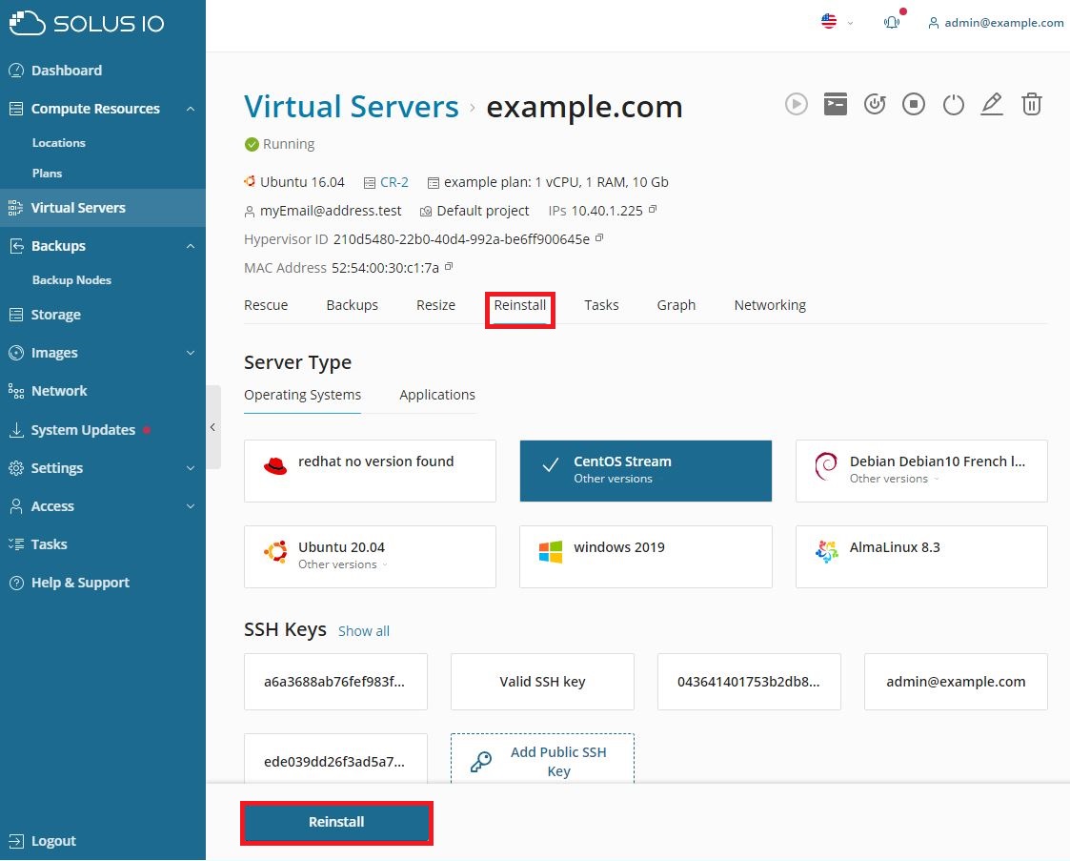Open Virtual Servers in the sidebar
1070x861 pixels.
tap(102, 208)
